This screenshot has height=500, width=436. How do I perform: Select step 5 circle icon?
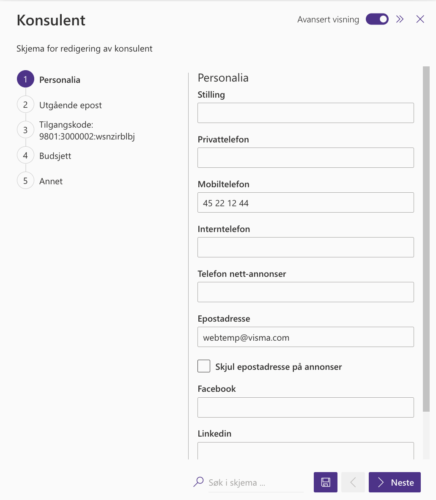pos(25,181)
